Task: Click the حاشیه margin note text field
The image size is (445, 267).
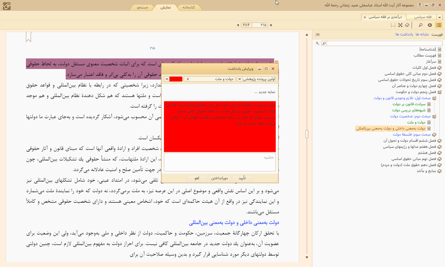Action: 220,162
